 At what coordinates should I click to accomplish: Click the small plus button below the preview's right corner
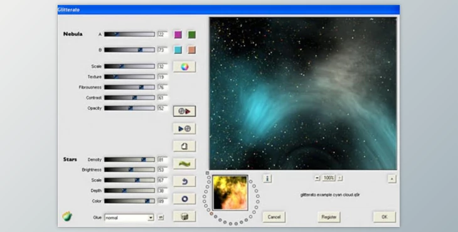tap(391, 179)
